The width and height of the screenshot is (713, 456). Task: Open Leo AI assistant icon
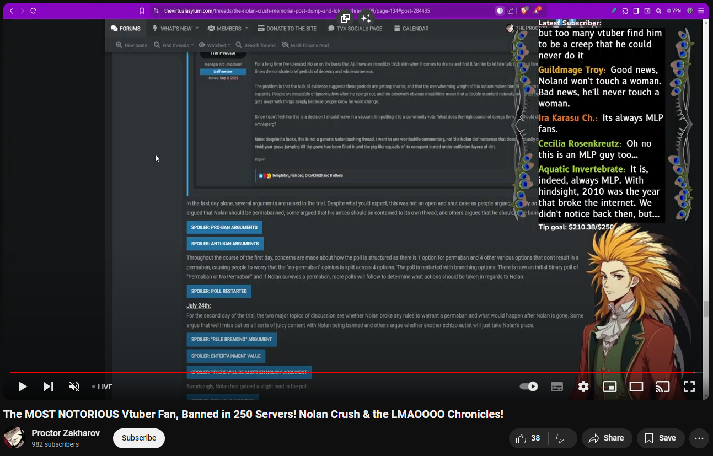coord(658,10)
